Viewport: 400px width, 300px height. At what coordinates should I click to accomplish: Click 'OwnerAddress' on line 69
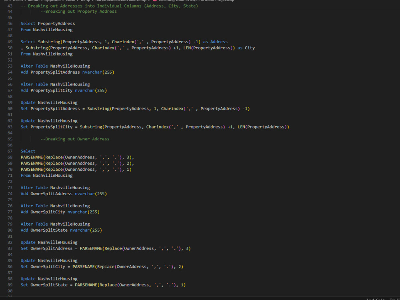click(x=80, y=163)
